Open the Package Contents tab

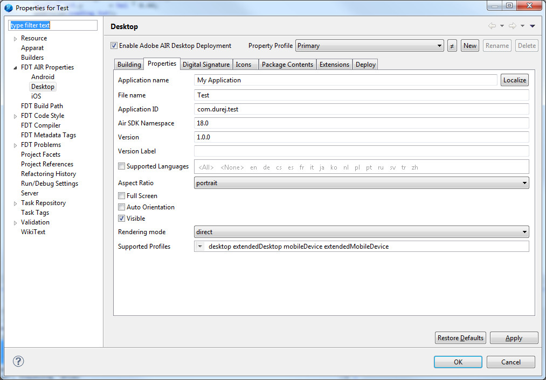point(287,64)
